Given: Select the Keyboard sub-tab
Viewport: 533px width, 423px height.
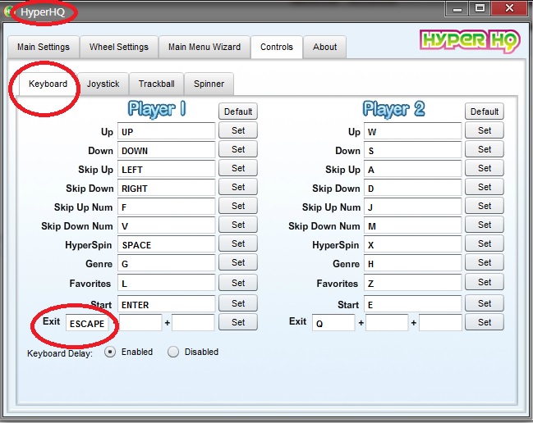Looking at the screenshot, I should point(48,84).
